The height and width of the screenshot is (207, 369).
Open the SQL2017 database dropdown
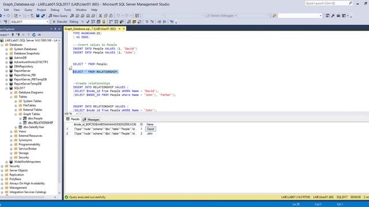47,22
